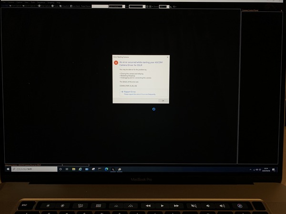Open the Windows Start menu
This screenshot has width=286, height=214.
click(x=8, y=169)
